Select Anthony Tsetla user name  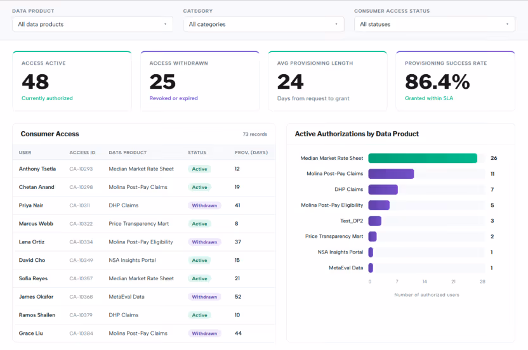click(37, 169)
